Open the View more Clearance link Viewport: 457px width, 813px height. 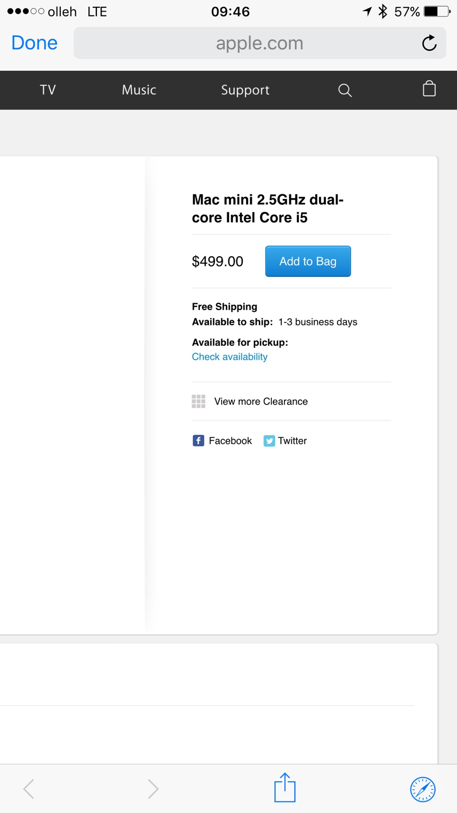coord(261,401)
